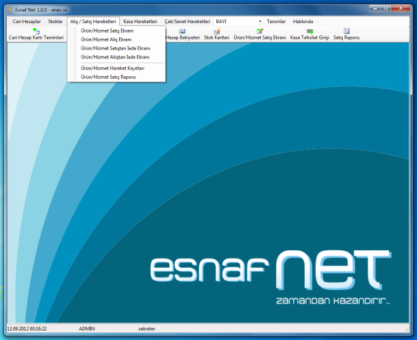Click the Satış Raporu toolbar icon
Image resolution: width=417 pixels, height=340 pixels.
[346, 31]
